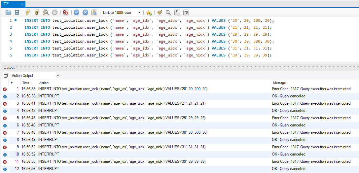Execute statement under the cursor
The height and width of the screenshot is (173, 359).
coord(37,12)
